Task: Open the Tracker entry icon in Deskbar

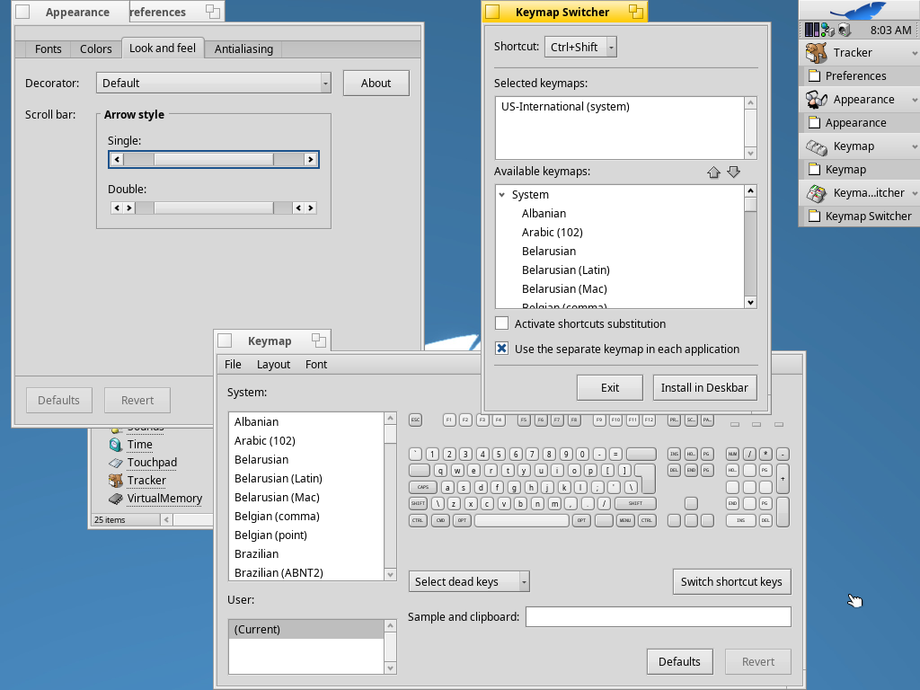Action: [816, 53]
